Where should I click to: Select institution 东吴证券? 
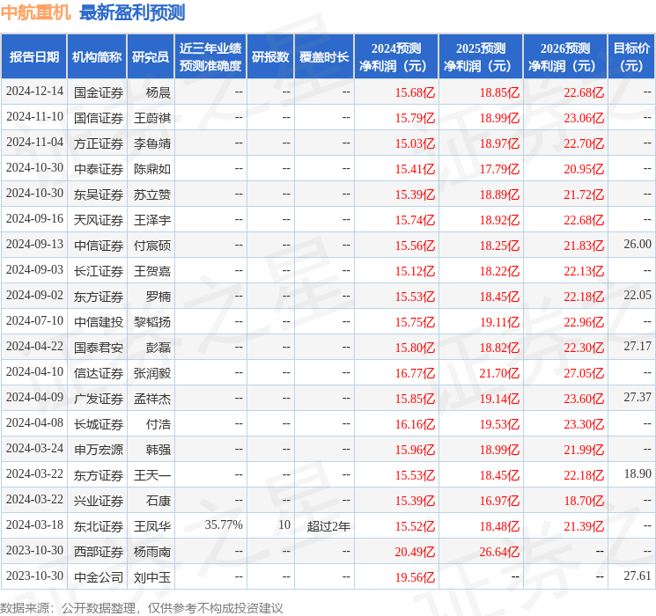pos(99,194)
